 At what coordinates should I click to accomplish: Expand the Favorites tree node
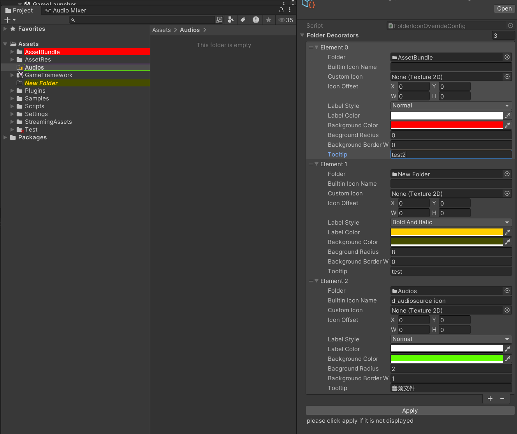point(5,29)
